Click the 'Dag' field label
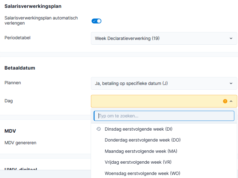 pyautogui.click(x=9, y=101)
